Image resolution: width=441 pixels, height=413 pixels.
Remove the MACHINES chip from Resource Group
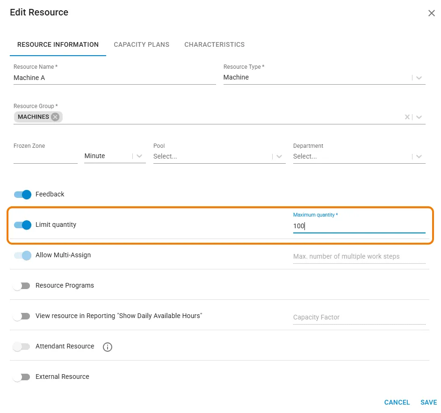(x=55, y=117)
